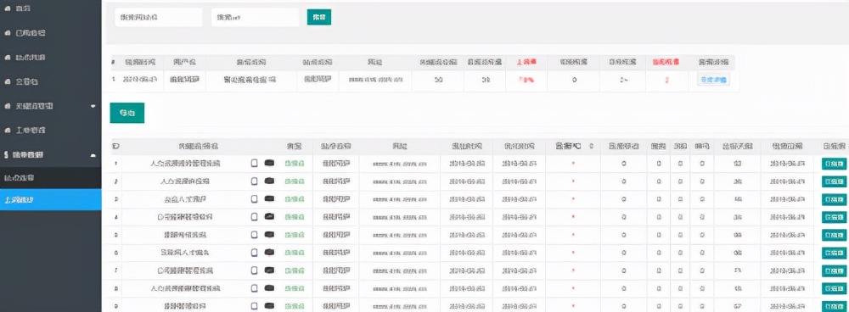Expand the fifth sidebar item's dropdown arrow
The image size is (849, 312).
point(93,106)
